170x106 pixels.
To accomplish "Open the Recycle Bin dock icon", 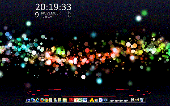I will [x=142, y=100].
